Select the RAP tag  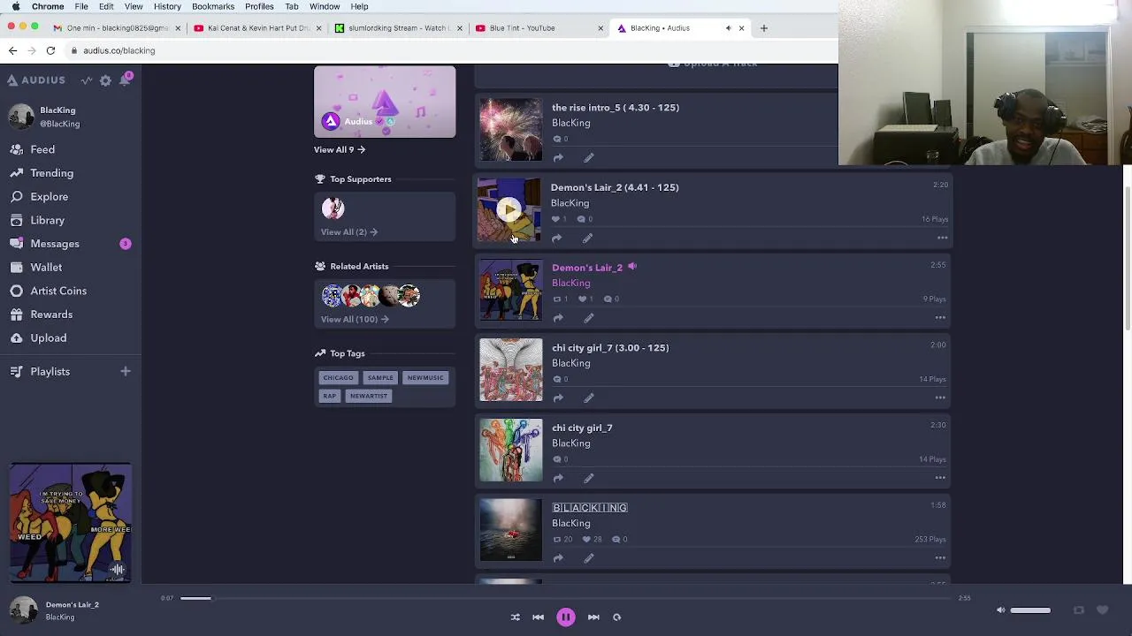(329, 397)
